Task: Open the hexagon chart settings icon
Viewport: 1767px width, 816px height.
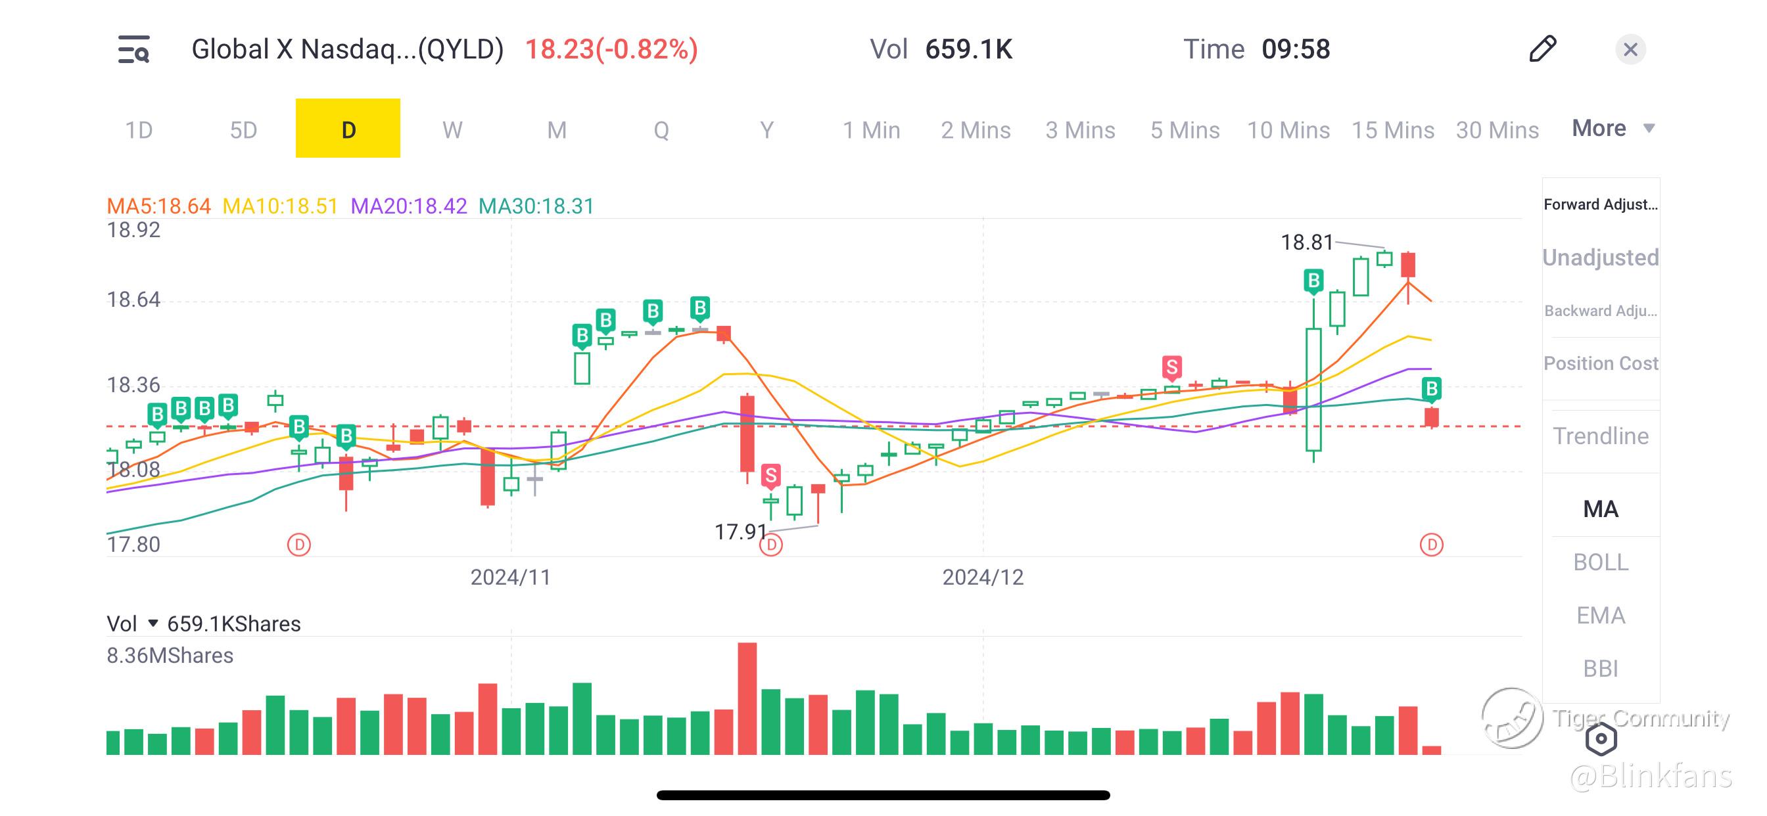Action: (1601, 738)
